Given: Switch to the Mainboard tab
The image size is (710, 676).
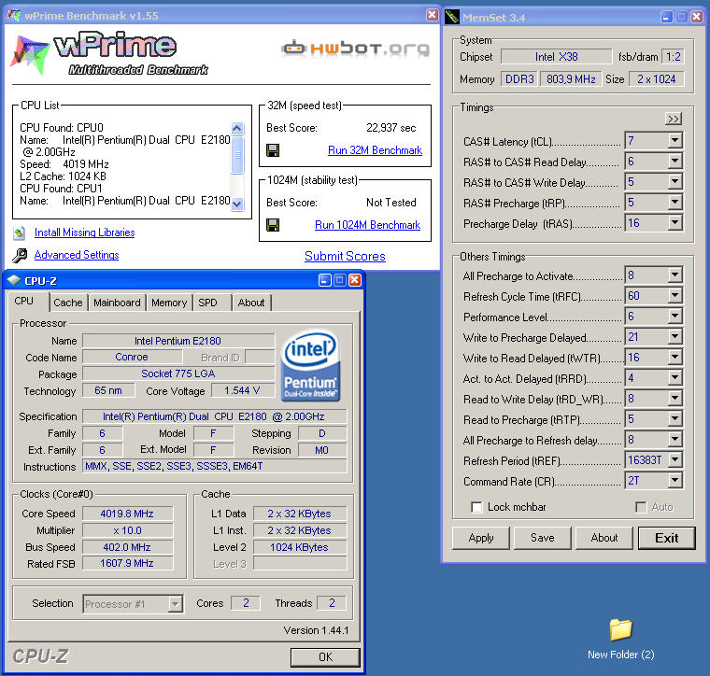Looking at the screenshot, I should (x=117, y=303).
